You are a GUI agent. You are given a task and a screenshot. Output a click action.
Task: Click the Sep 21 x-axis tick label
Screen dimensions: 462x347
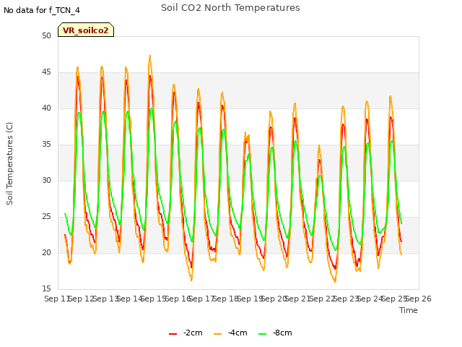(x=298, y=299)
